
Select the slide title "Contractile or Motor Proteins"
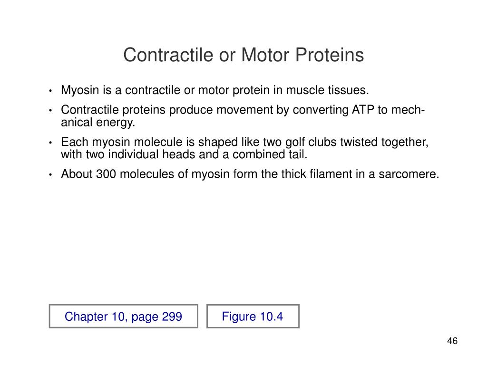[243, 55]
